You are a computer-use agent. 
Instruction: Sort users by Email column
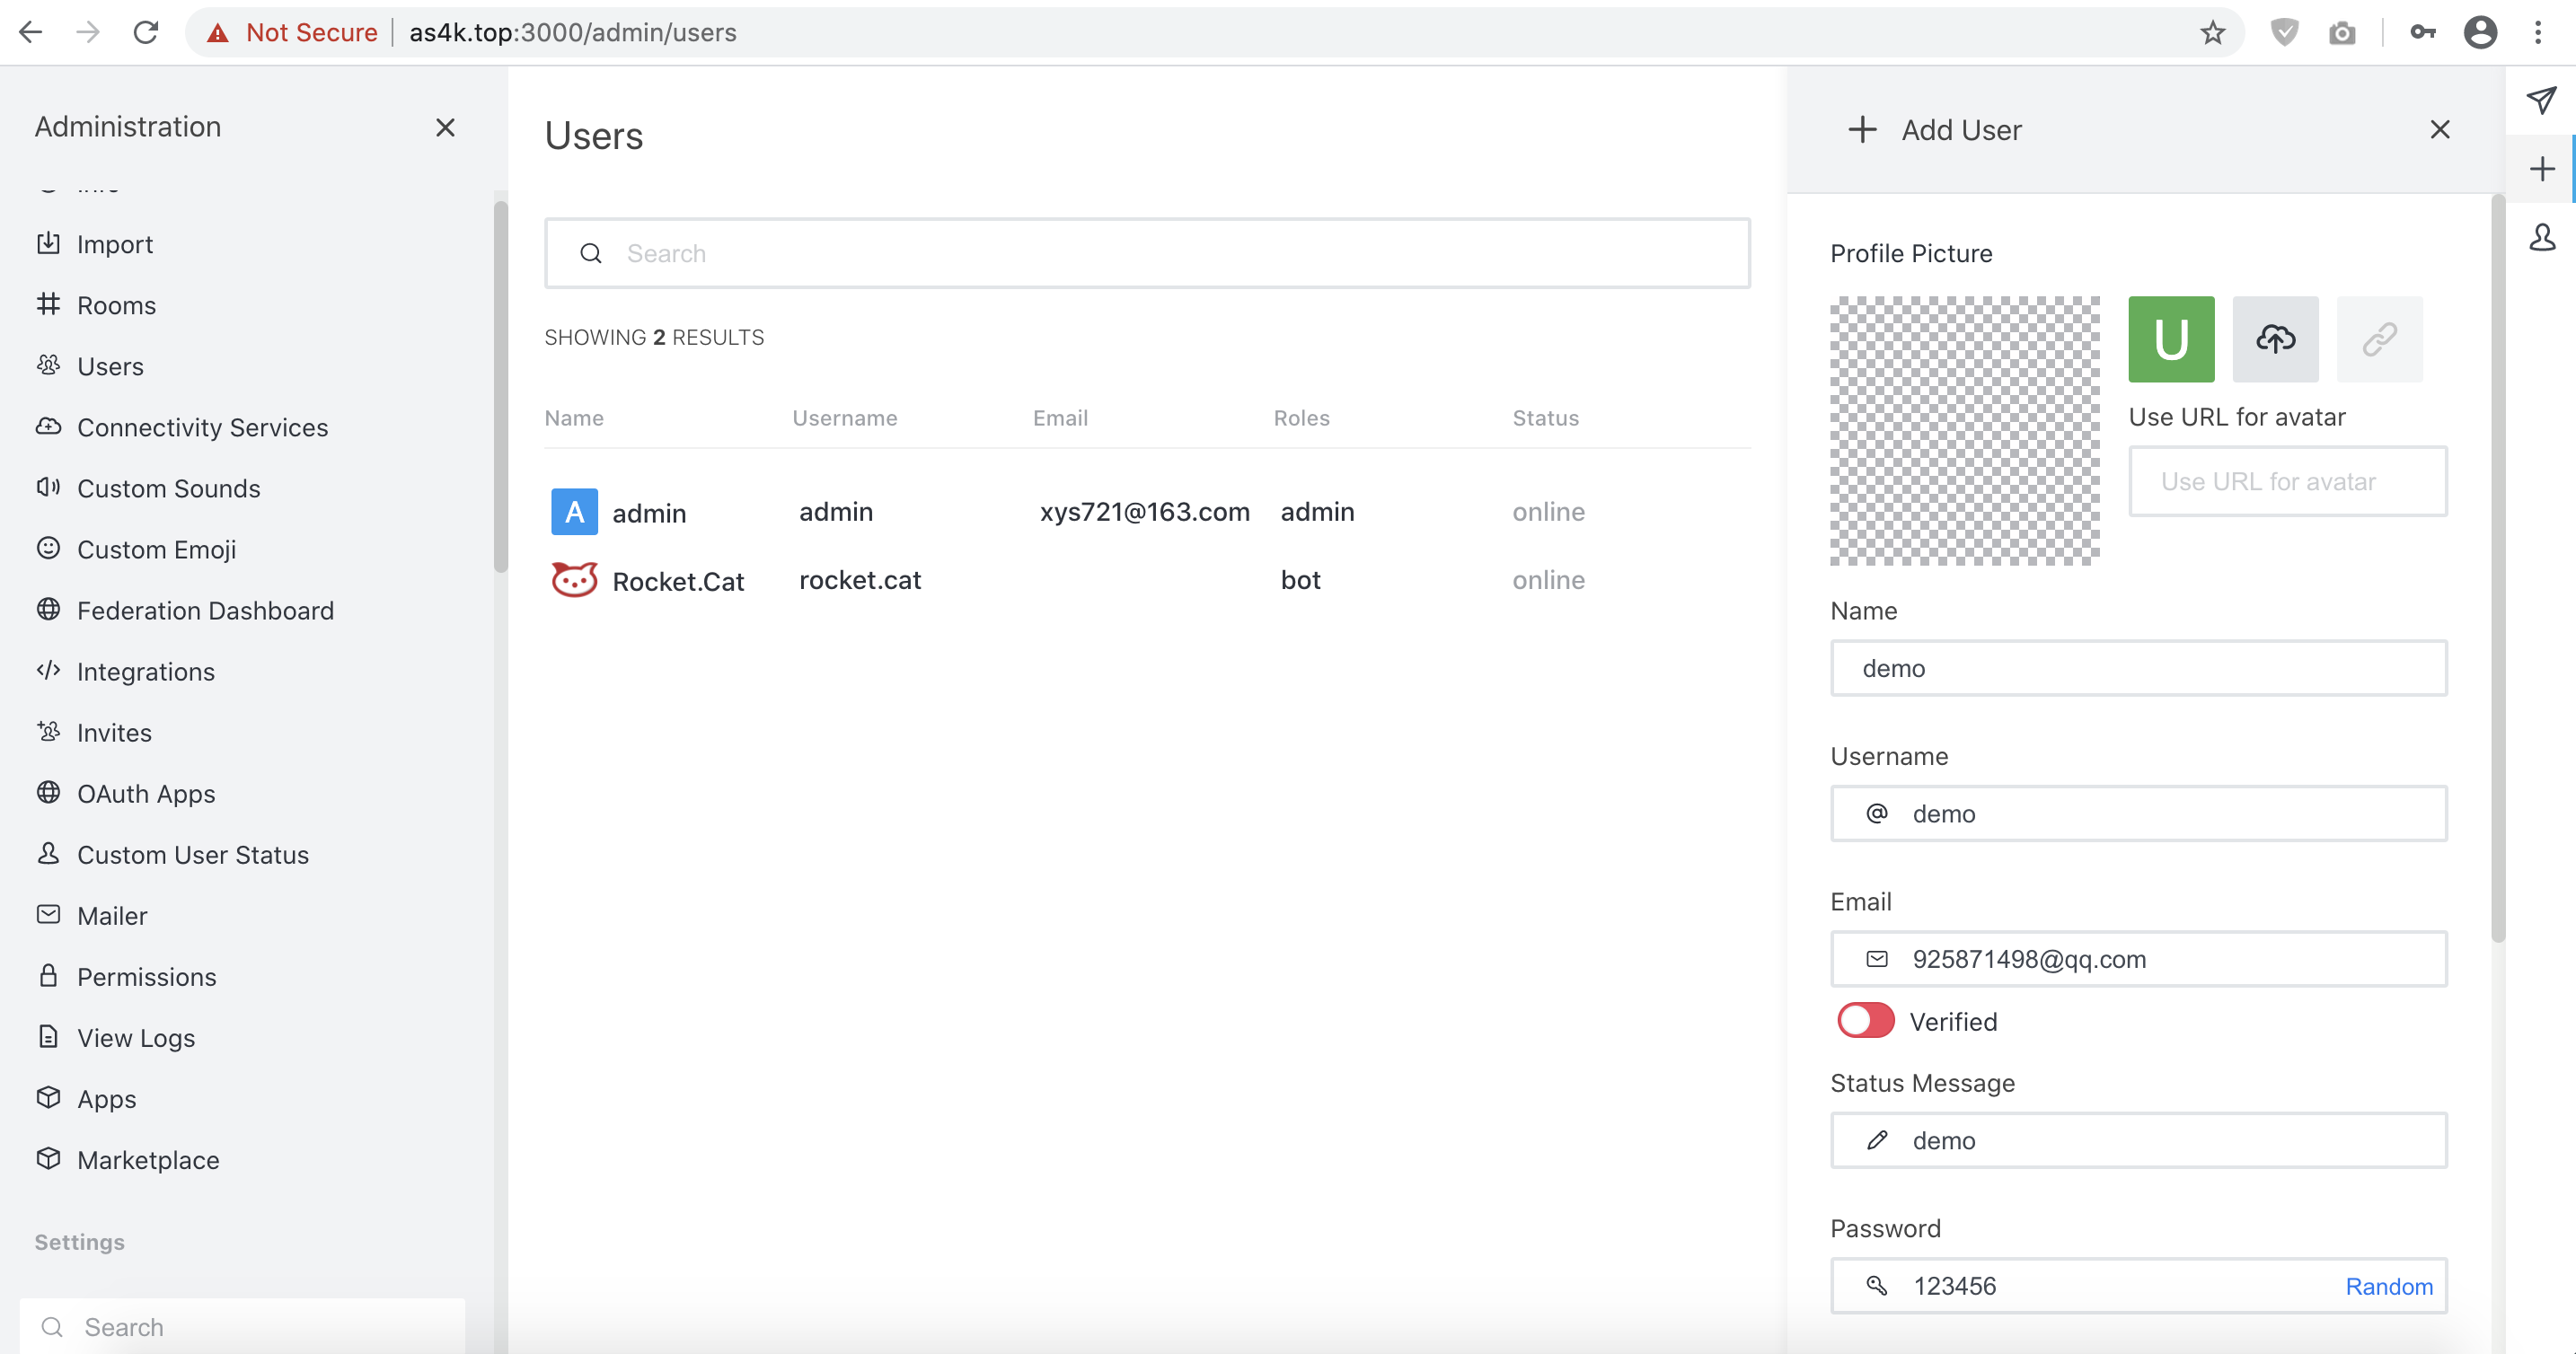[1060, 418]
